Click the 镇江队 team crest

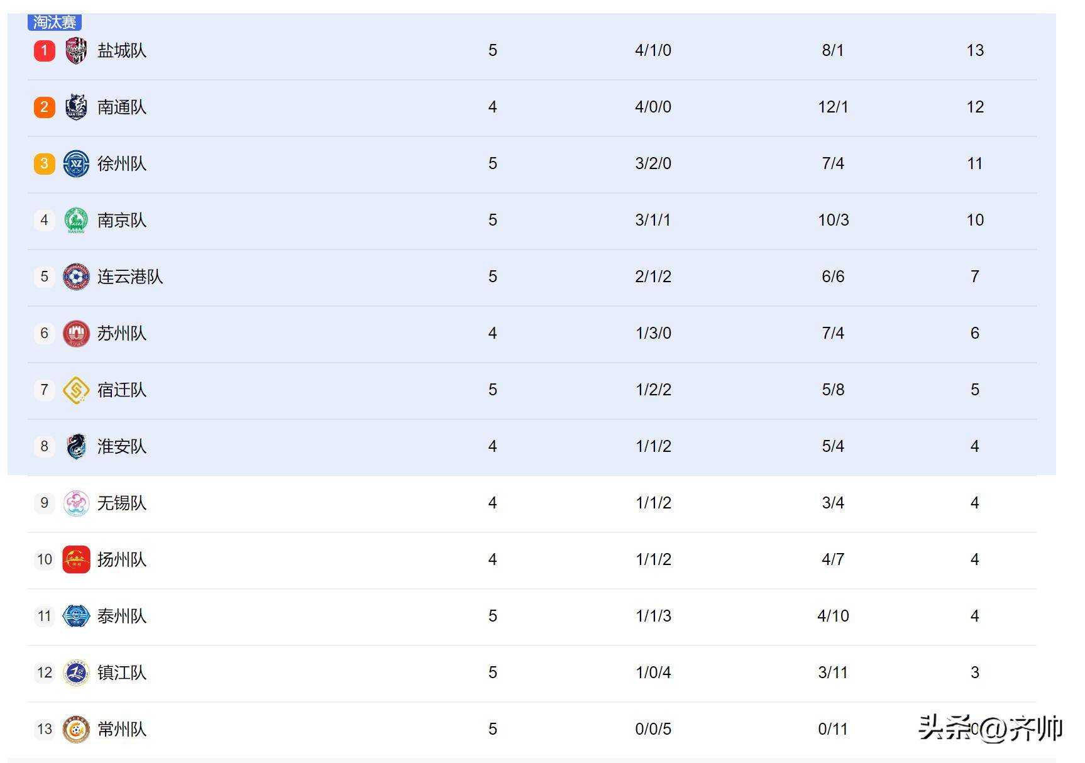[76, 672]
